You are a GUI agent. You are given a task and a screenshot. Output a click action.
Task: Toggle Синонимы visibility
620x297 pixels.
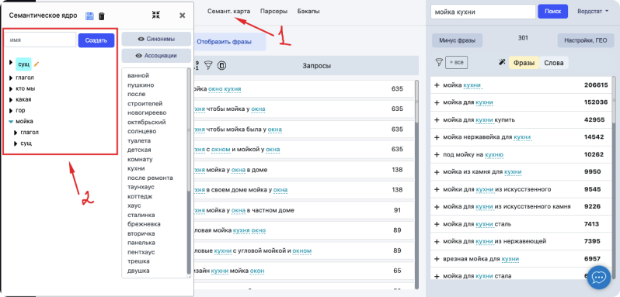coord(156,40)
